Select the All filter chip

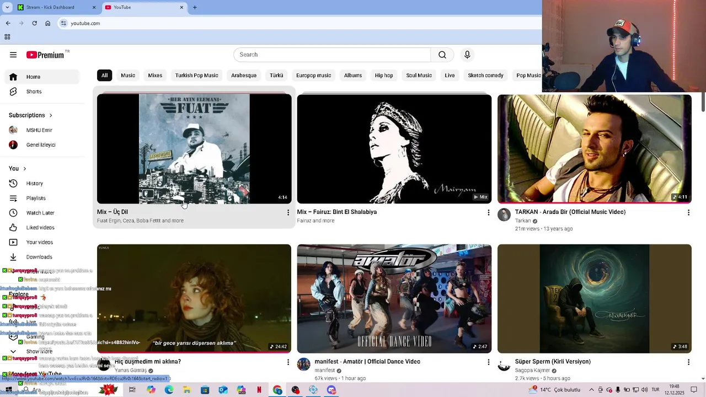point(104,75)
